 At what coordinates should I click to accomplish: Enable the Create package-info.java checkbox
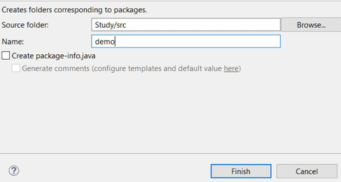(x=6, y=56)
